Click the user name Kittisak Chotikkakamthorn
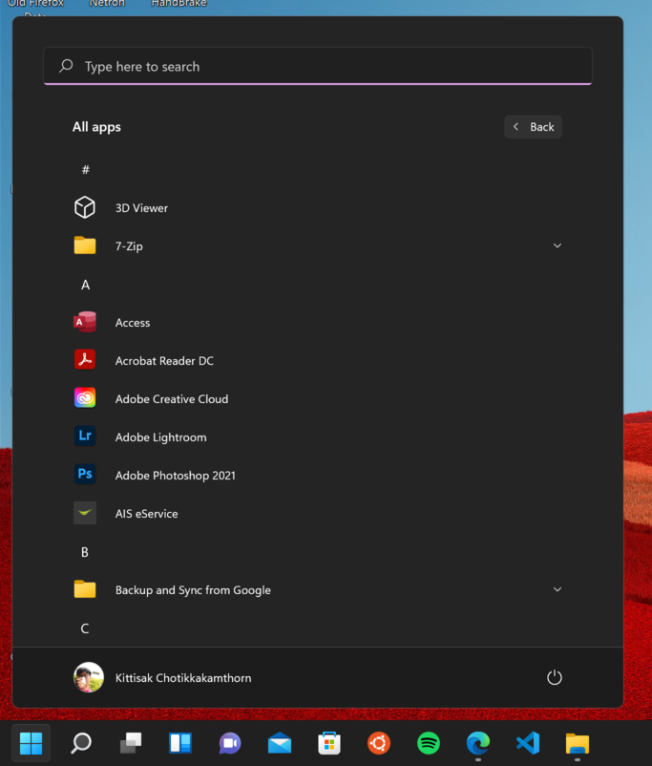 pyautogui.click(x=183, y=678)
